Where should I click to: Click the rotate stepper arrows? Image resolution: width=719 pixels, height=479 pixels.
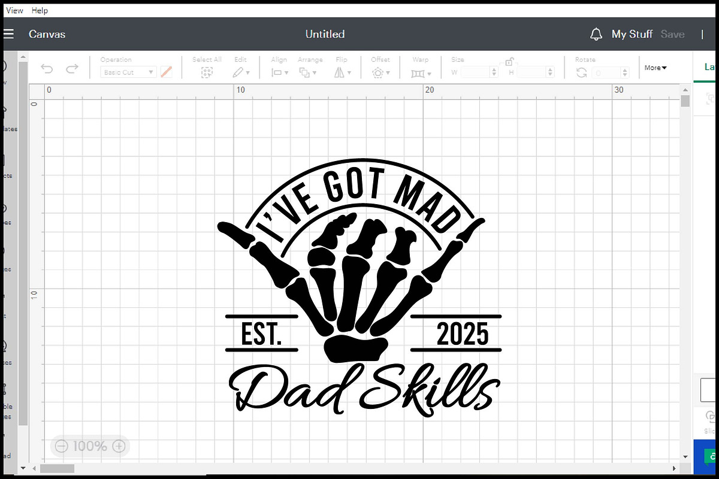click(626, 72)
